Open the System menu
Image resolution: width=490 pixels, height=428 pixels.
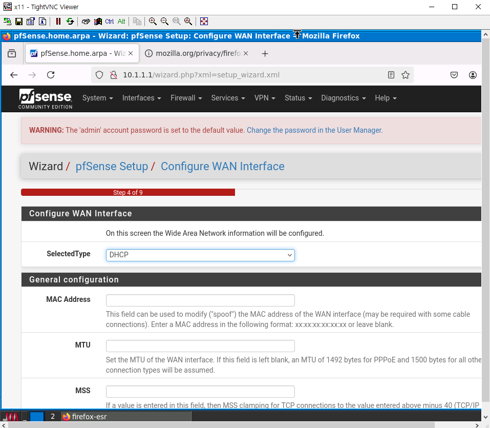coord(97,98)
